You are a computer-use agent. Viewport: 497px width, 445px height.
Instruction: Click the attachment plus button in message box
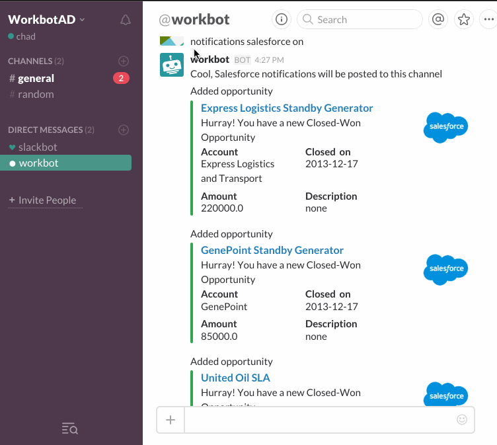pos(171,420)
